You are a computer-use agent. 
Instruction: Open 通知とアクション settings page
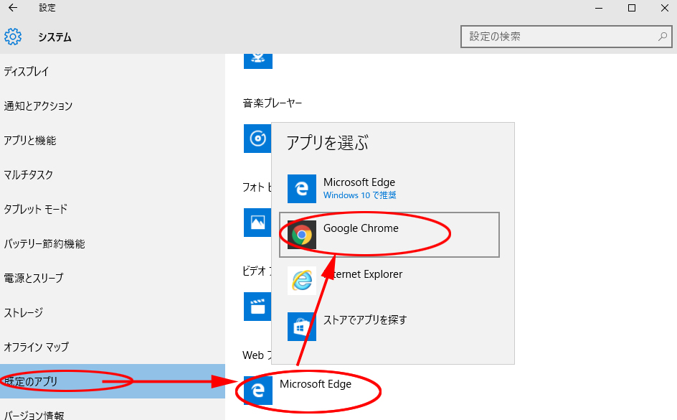113,106
